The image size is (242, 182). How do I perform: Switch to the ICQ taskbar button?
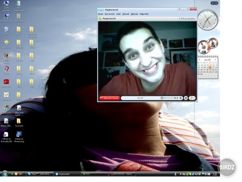[x=95, y=174]
